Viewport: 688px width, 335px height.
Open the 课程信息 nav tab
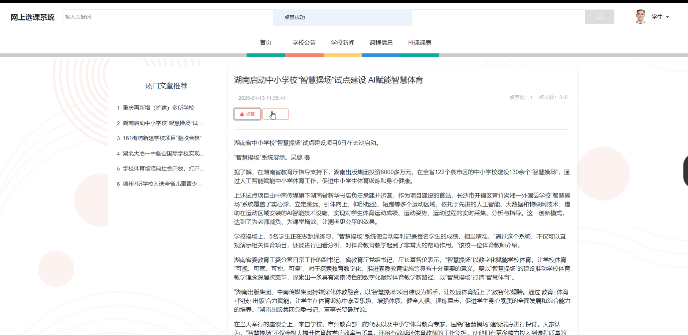(x=381, y=43)
